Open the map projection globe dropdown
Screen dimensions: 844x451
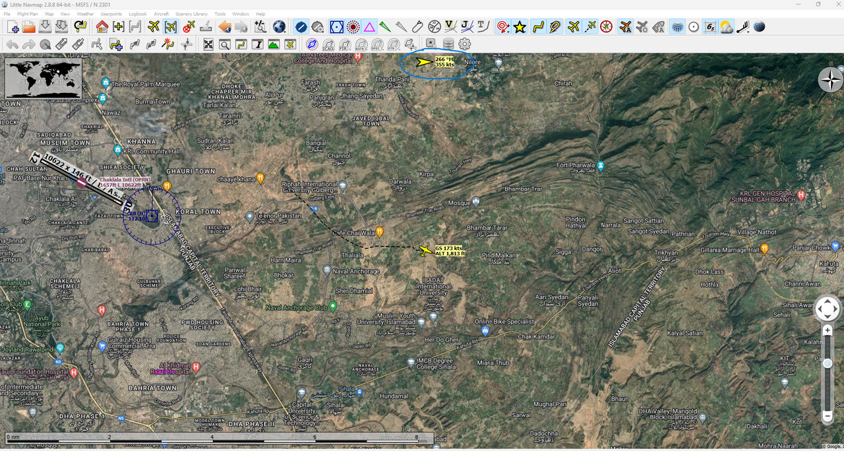[280, 27]
